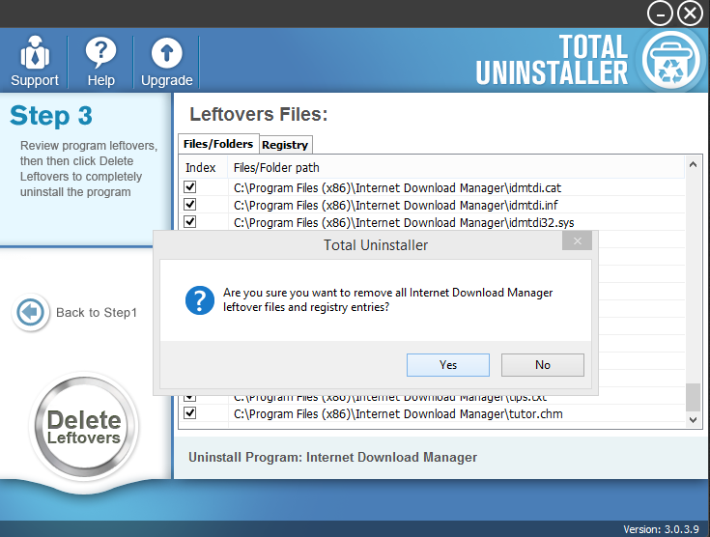Click the Support label in toolbar
Viewport: 710px width, 537px height.
click(x=35, y=80)
